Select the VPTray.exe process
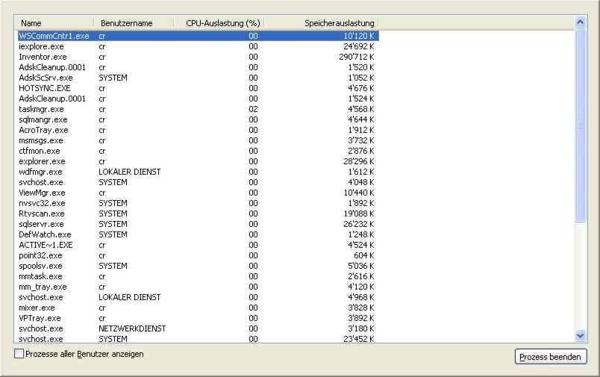This screenshot has height=377, width=600. click(x=198, y=319)
